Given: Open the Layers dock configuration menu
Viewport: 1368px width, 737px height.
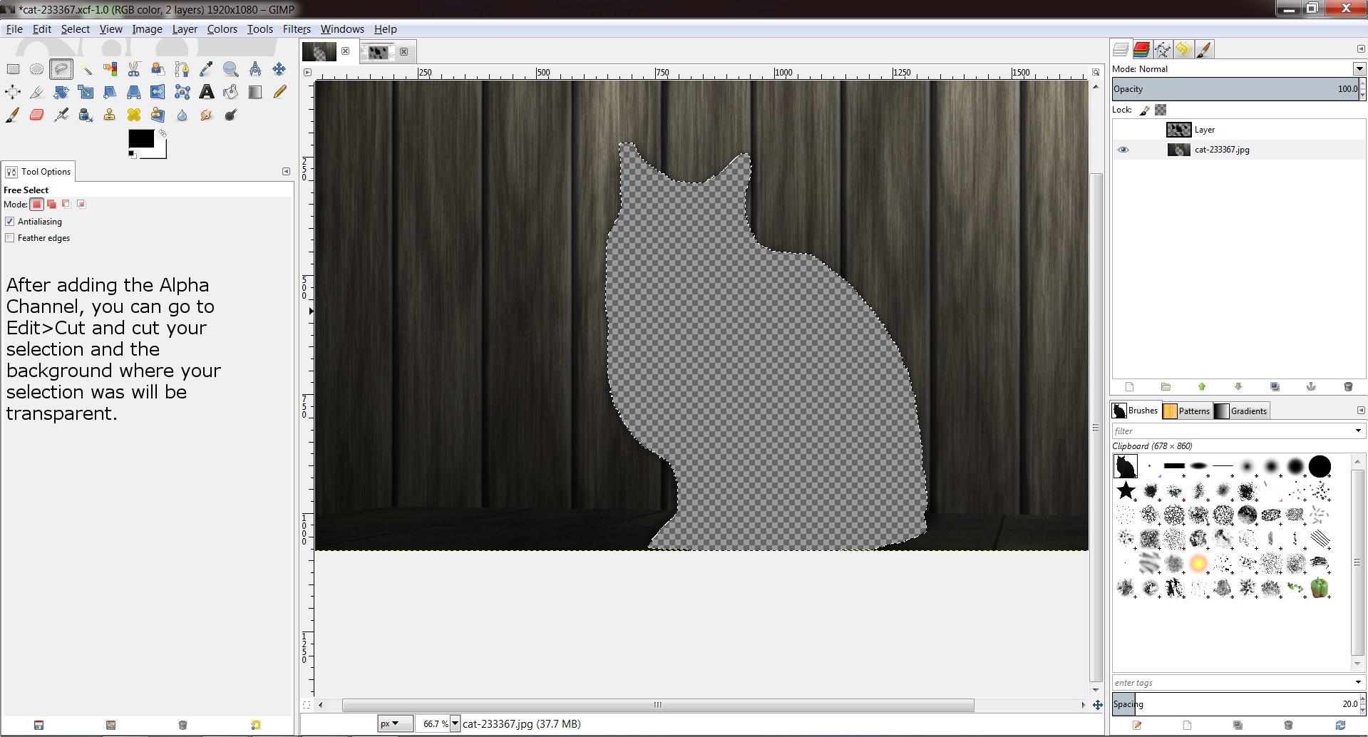Looking at the screenshot, I should (1360, 49).
